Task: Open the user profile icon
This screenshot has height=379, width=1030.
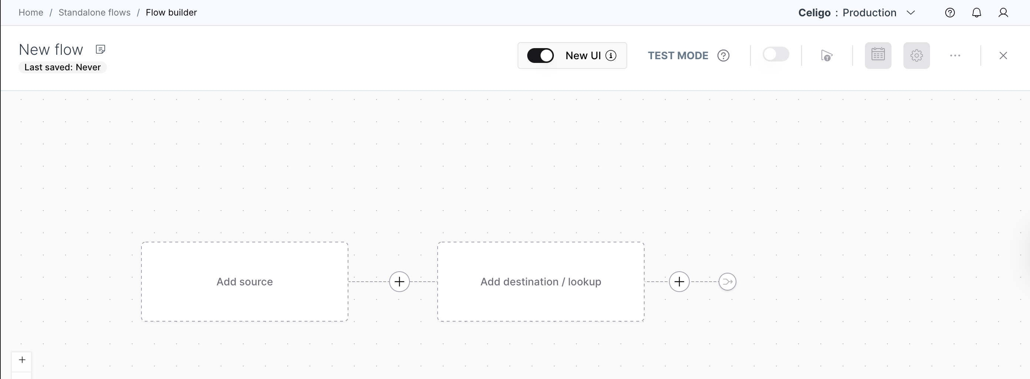Action: click(x=1004, y=12)
